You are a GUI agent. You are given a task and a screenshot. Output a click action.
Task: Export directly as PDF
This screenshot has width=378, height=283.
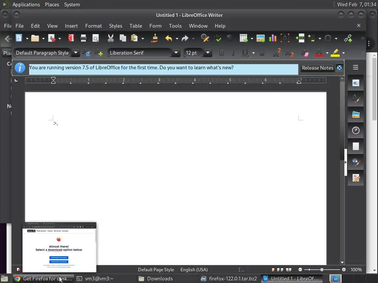click(x=71, y=38)
